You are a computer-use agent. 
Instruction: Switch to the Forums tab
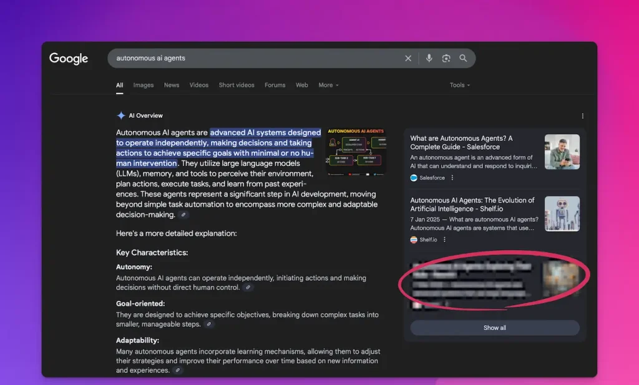click(275, 85)
